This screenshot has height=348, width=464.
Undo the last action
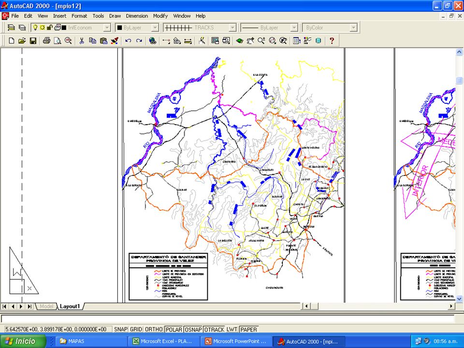pos(128,41)
